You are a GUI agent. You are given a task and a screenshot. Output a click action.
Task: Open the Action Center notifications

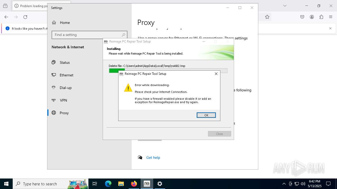pyautogui.click(x=328, y=184)
